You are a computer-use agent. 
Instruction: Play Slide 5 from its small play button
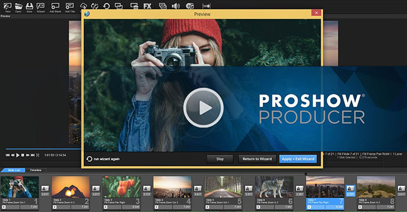coord(207,207)
